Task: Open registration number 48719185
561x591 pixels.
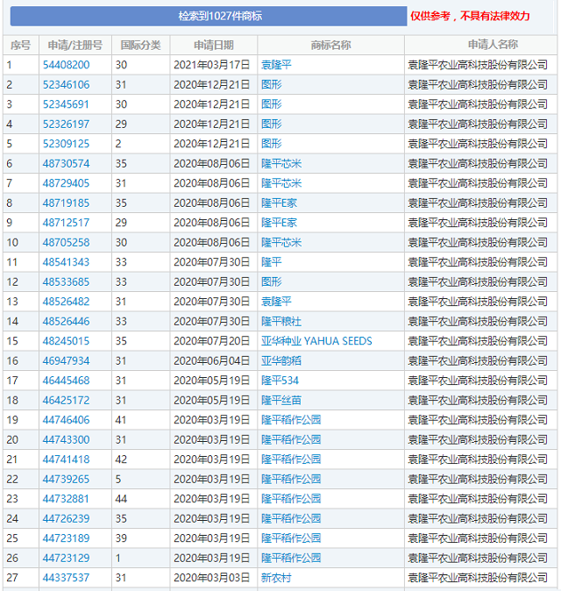Action: [66, 203]
